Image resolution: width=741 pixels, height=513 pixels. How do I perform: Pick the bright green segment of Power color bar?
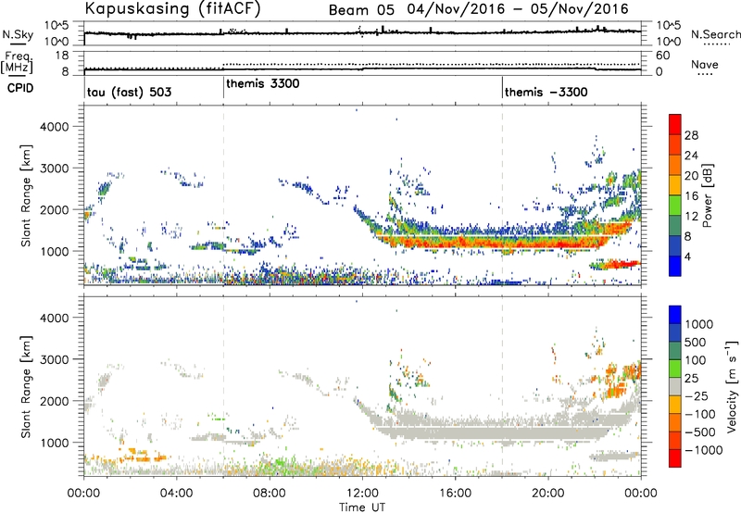[x=675, y=206]
